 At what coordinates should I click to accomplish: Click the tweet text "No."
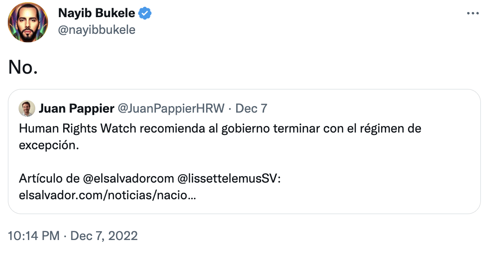tap(23, 67)
